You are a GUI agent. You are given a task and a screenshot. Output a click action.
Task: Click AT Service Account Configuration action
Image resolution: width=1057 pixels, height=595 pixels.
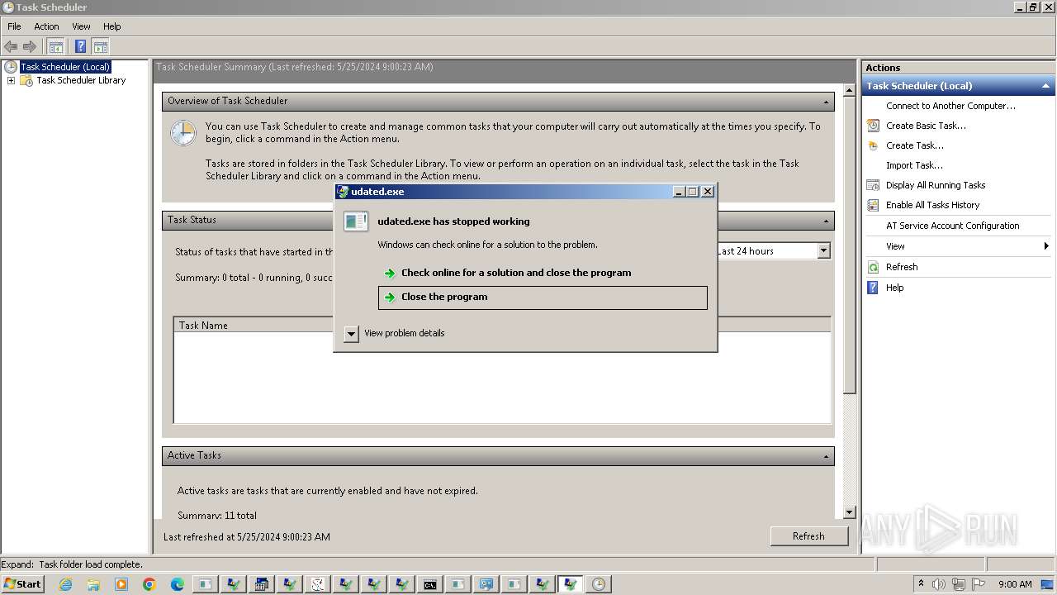pyautogui.click(x=952, y=226)
